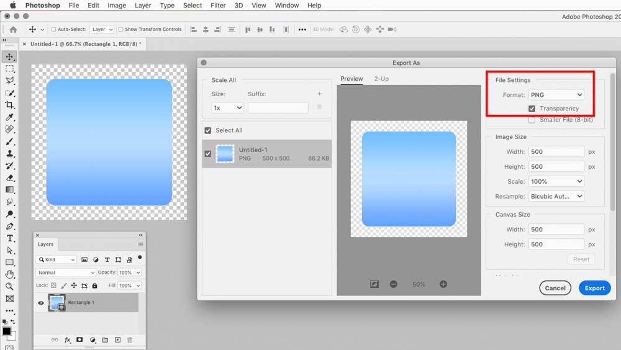Select the Eraser tool
621x350 pixels.
(9, 177)
